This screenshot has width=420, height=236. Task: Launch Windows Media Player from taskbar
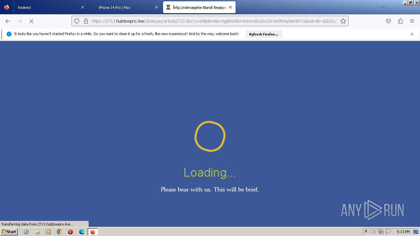pos(48,232)
